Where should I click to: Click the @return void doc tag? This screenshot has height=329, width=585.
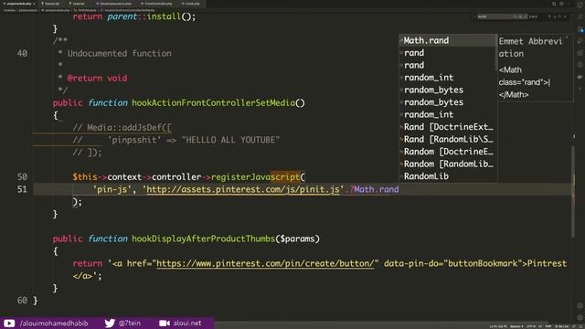[98, 79]
